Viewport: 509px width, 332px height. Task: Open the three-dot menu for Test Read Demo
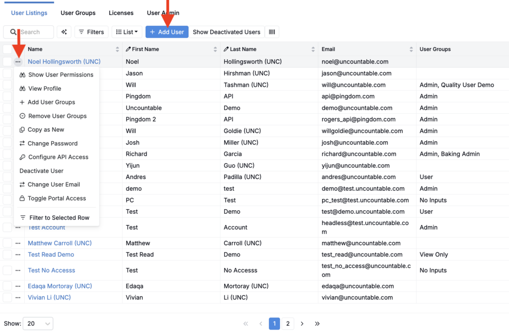pyautogui.click(x=18, y=254)
